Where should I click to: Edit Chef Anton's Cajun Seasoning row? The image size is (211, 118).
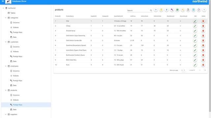[x=195, y=36]
